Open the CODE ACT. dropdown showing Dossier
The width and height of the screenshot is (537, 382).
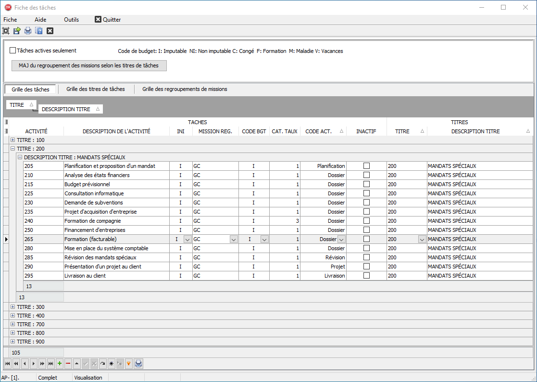(x=341, y=240)
